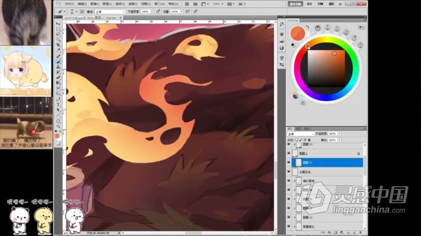Toggle tablet pressure for opacity icon
The image size is (421, 236).
pyautogui.click(x=158, y=12)
